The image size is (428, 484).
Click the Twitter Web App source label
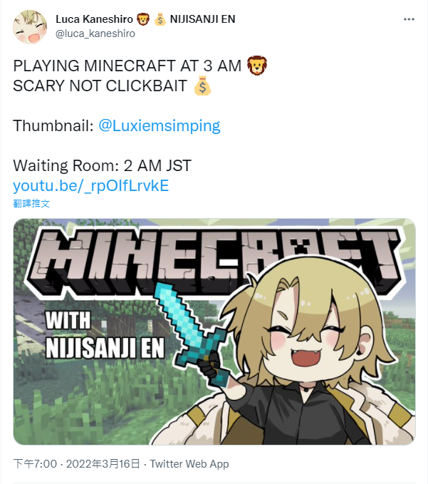pyautogui.click(x=189, y=463)
